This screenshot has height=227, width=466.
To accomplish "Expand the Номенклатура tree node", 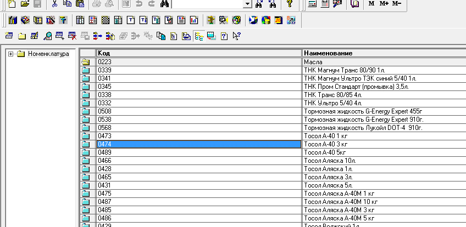I will [x=10, y=54].
